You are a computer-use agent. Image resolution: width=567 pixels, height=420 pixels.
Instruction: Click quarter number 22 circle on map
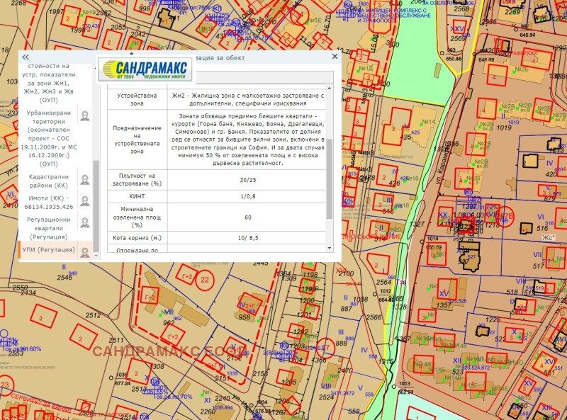[205, 280]
